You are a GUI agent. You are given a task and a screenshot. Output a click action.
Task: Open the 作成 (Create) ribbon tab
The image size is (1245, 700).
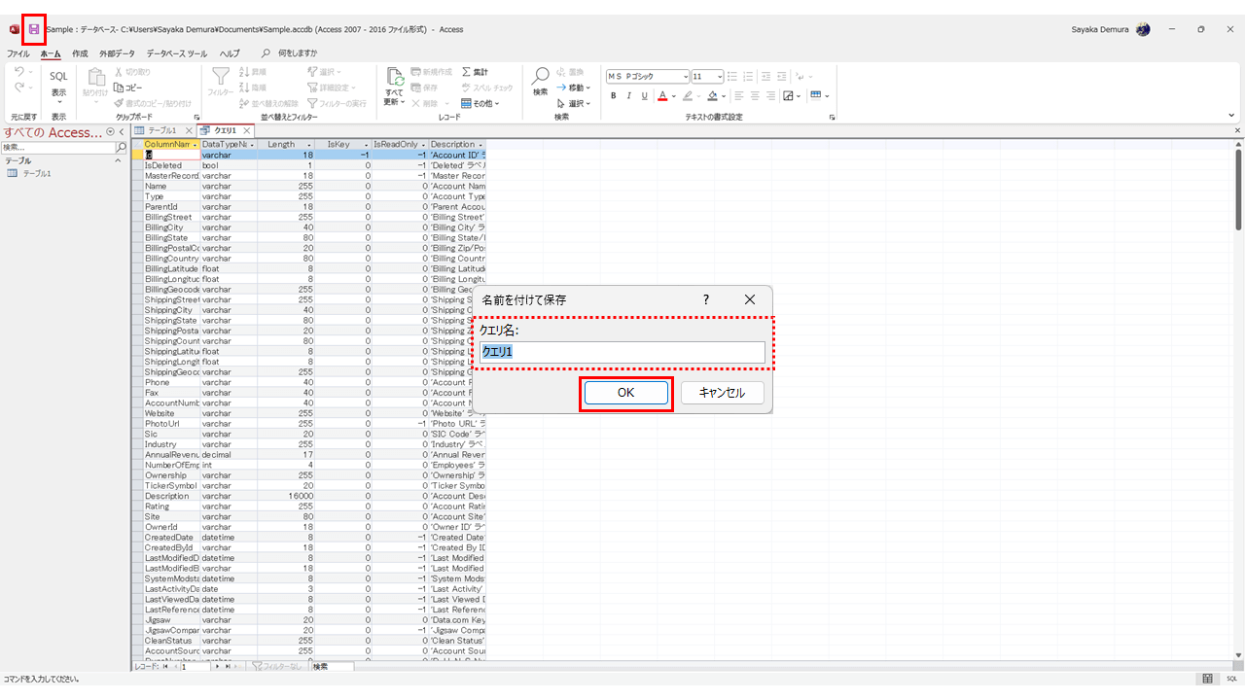[x=80, y=53]
